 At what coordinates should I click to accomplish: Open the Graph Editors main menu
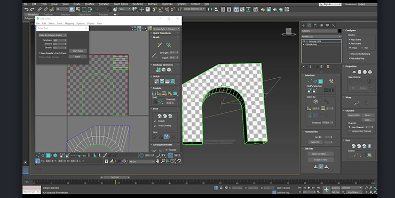[121, 4]
